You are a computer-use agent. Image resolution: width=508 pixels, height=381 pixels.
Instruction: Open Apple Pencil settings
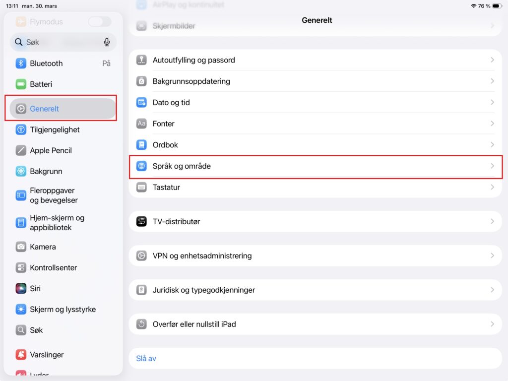63,150
